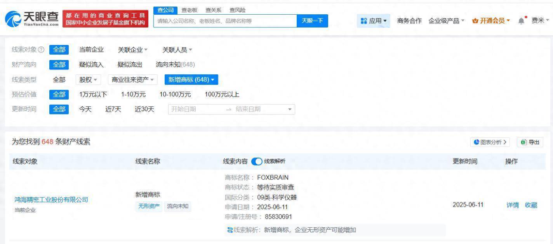This screenshot has width=553, height=244.
Task: Click the 流向未知 tag in the result row
Action: [x=177, y=206]
